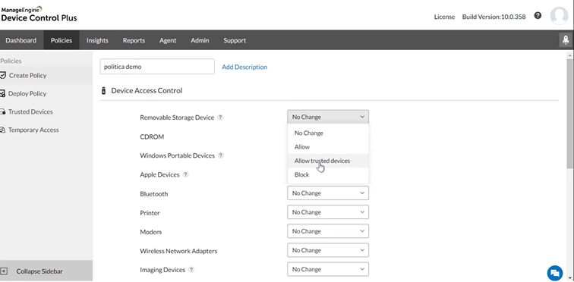
Task: Select No Change option in open list
Action: click(328, 133)
